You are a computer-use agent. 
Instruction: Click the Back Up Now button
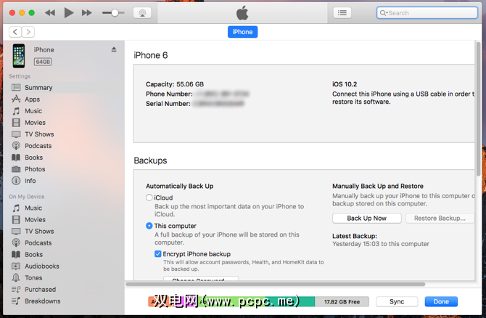[x=366, y=218]
